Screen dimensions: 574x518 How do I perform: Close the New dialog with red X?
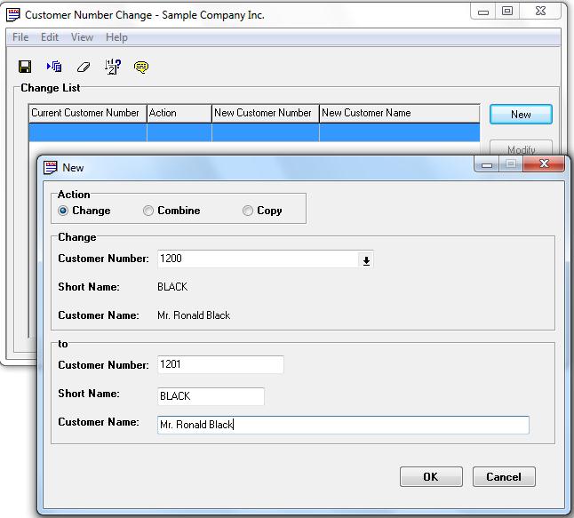[x=544, y=163]
